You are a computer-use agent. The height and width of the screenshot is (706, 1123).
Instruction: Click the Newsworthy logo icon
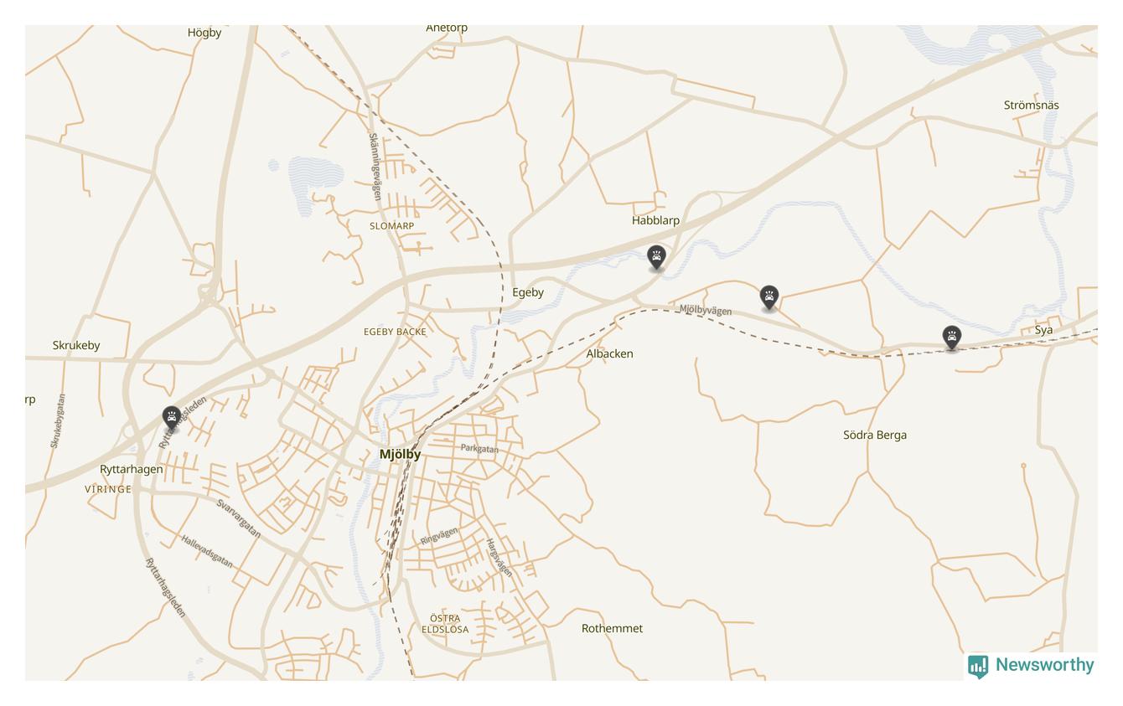point(978,666)
